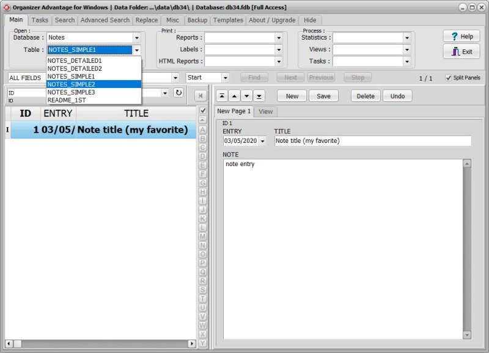Collapse the Table dropdown arrow
Viewport: 489px width, 353px height.
click(x=137, y=50)
